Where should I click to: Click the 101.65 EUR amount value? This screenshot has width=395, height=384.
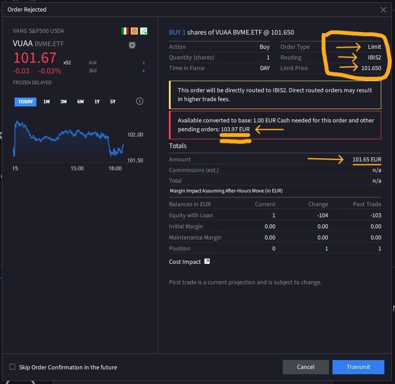coord(367,160)
